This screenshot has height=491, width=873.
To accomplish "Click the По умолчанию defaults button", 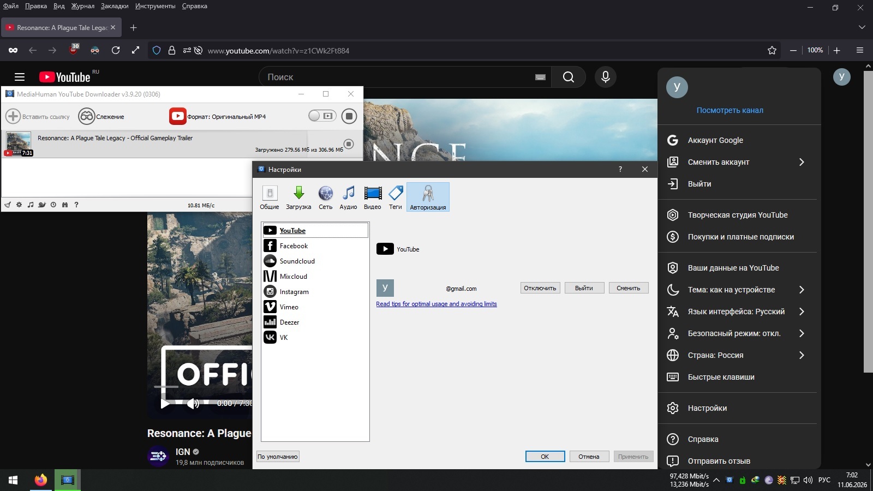I will pyautogui.click(x=278, y=457).
